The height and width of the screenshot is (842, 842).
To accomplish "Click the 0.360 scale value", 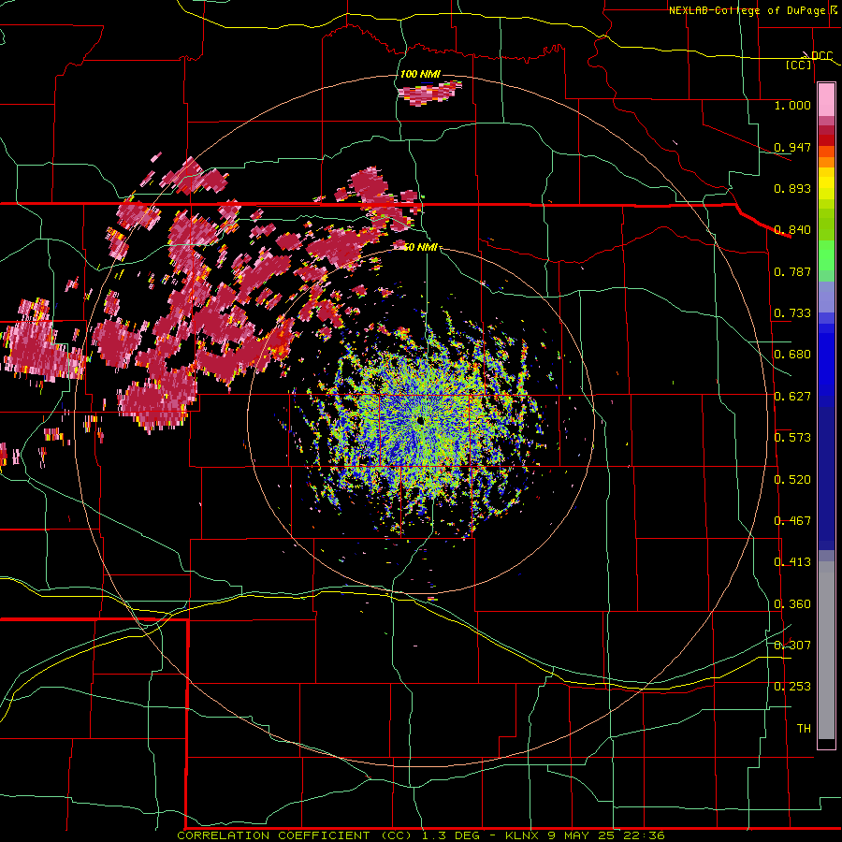I will tap(792, 604).
